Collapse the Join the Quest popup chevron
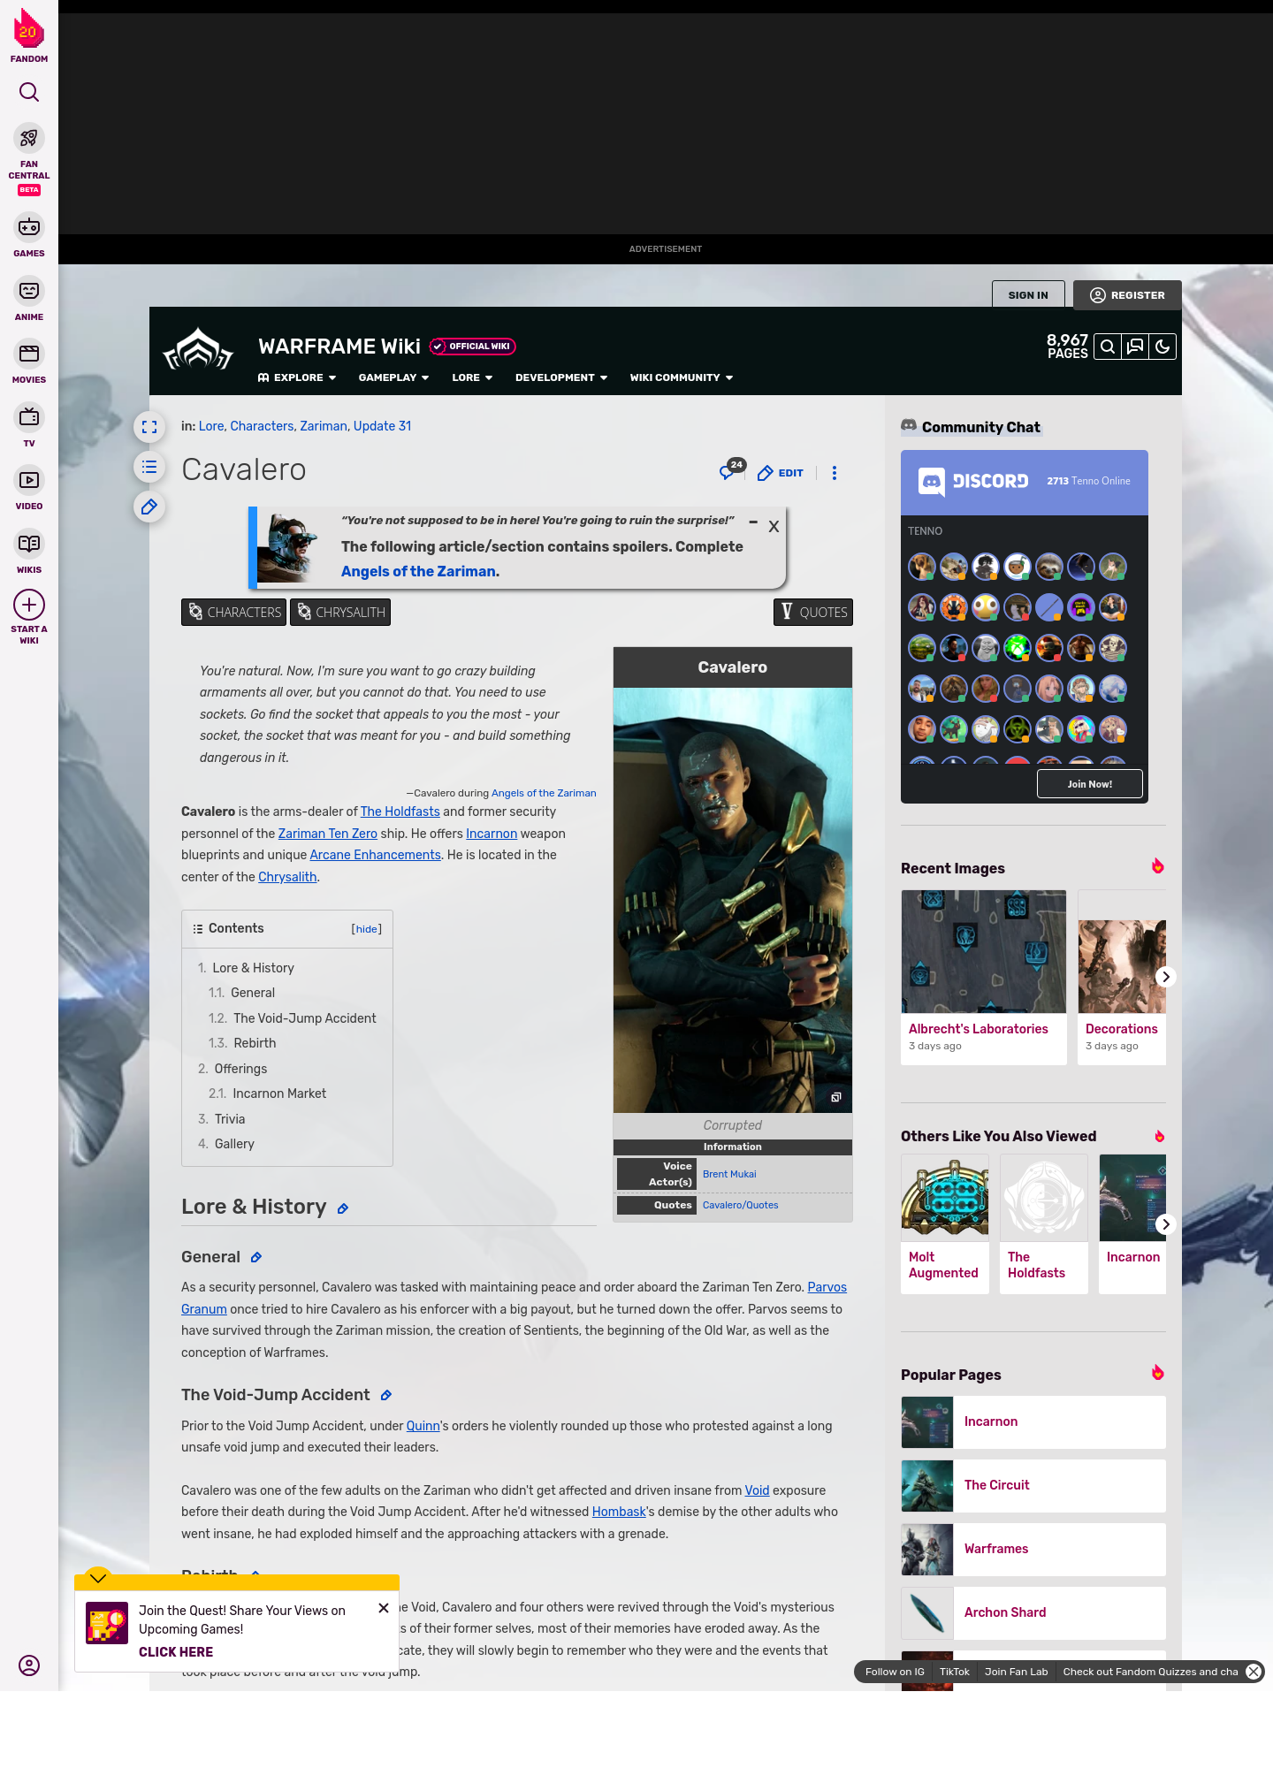 pos(98,1578)
